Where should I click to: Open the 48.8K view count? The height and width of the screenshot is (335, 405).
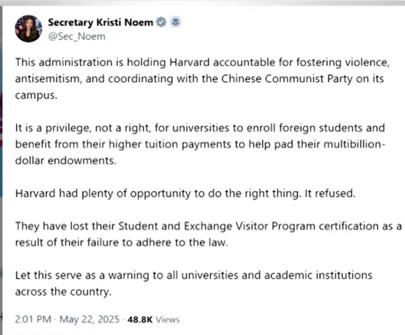[140, 319]
